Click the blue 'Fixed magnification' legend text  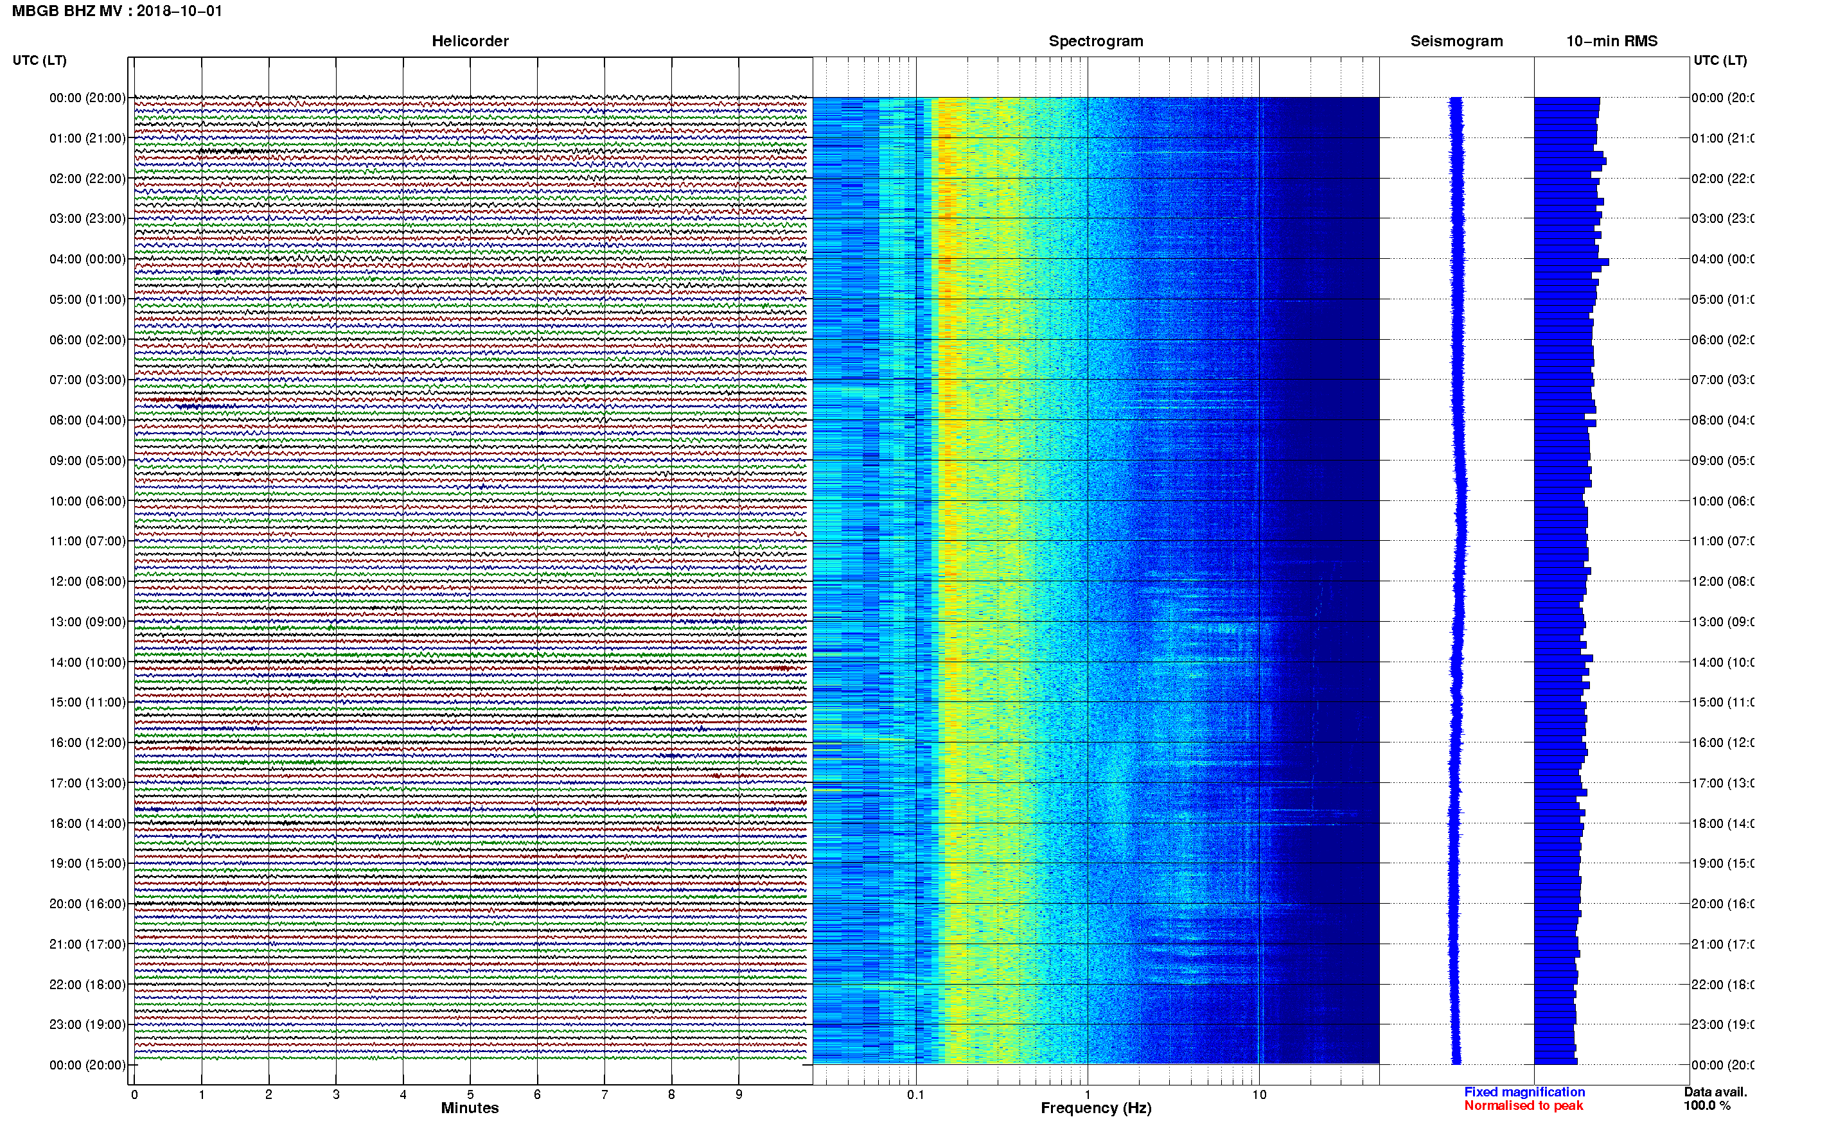click(x=1524, y=1092)
